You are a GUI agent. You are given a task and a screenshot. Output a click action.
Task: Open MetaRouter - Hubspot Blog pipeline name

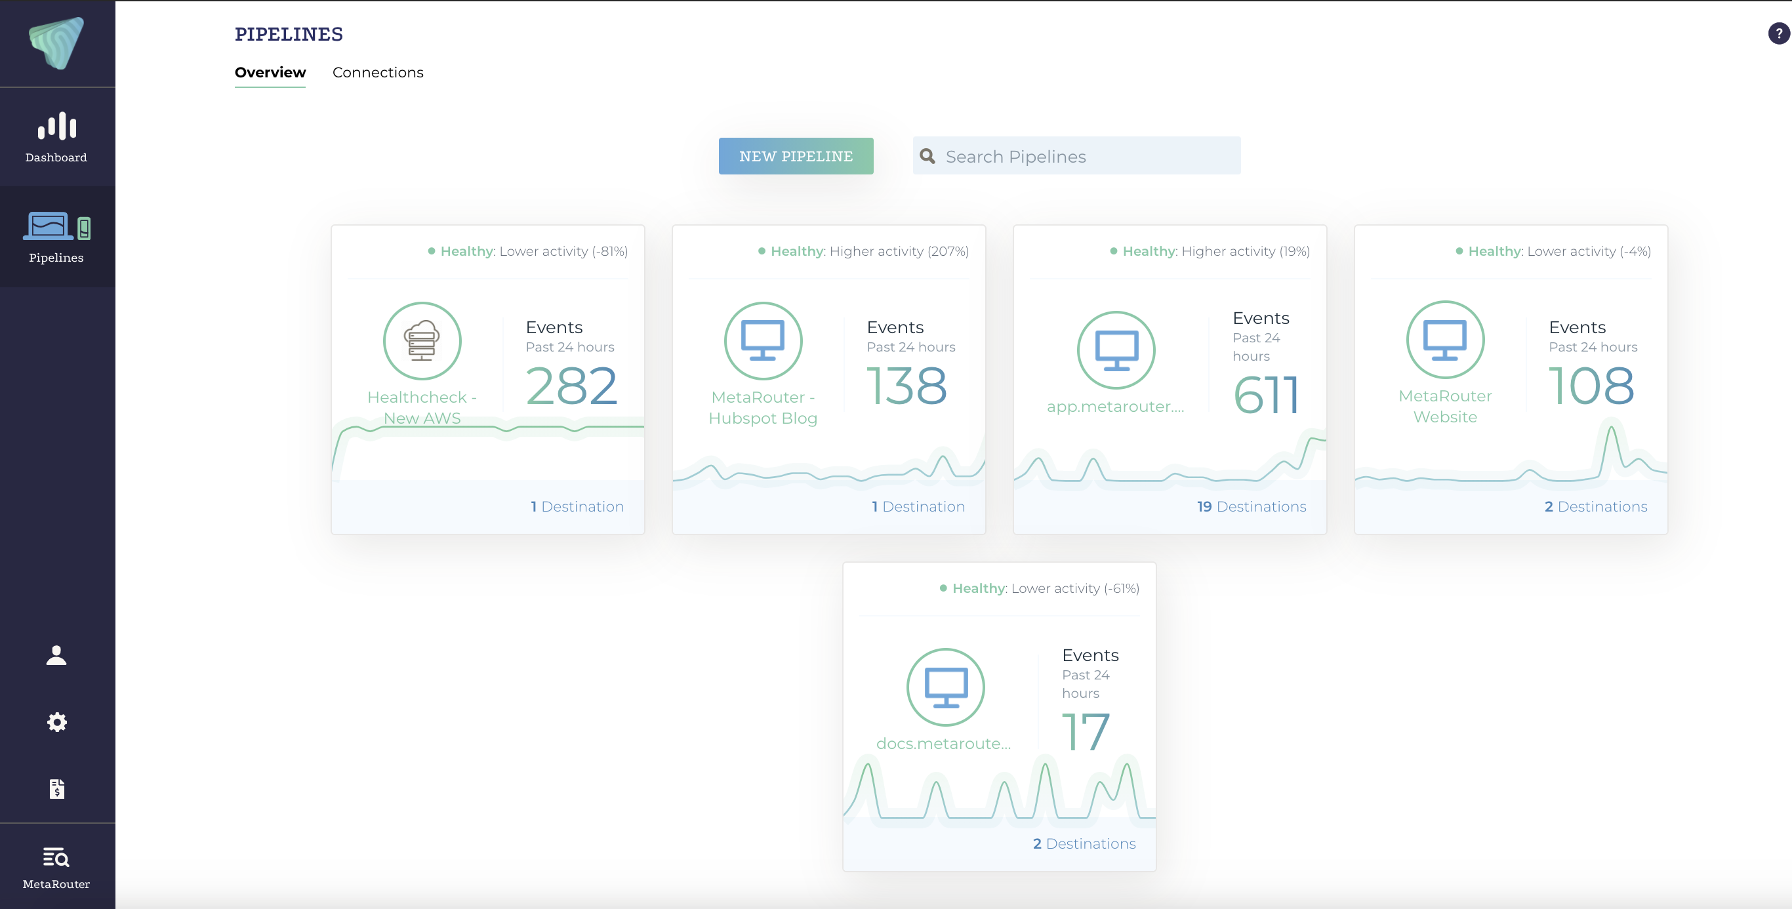762,407
